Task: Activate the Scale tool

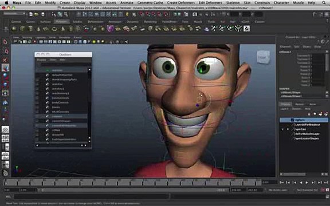Action: [x=5, y=85]
